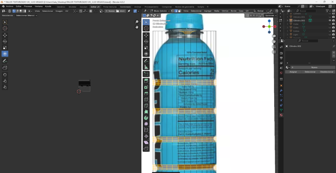The height and width of the screenshot is (173, 336).
Task: Select the Shrink/Fatten tool
Action: point(146,136)
